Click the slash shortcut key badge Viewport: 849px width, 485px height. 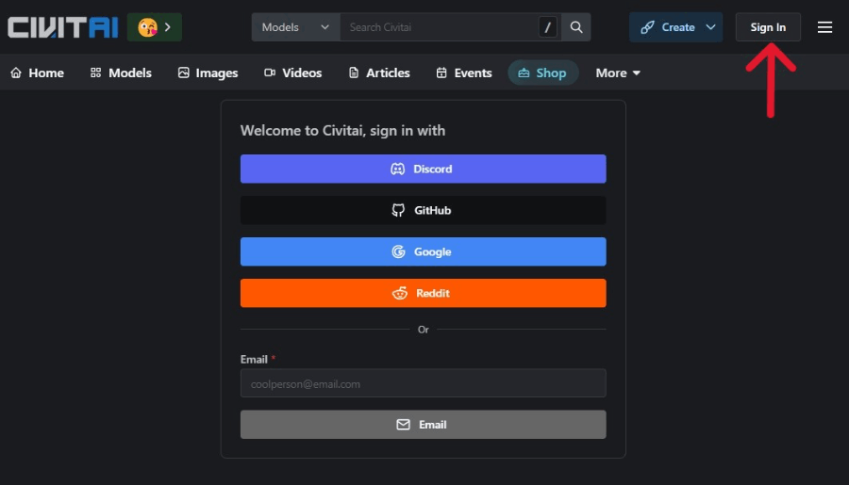[547, 27]
